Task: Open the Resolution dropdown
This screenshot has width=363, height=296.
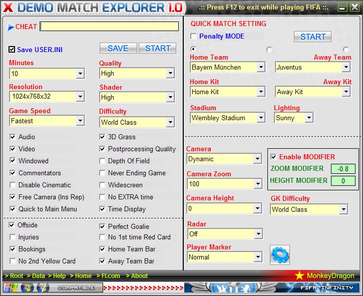Action: (x=80, y=96)
